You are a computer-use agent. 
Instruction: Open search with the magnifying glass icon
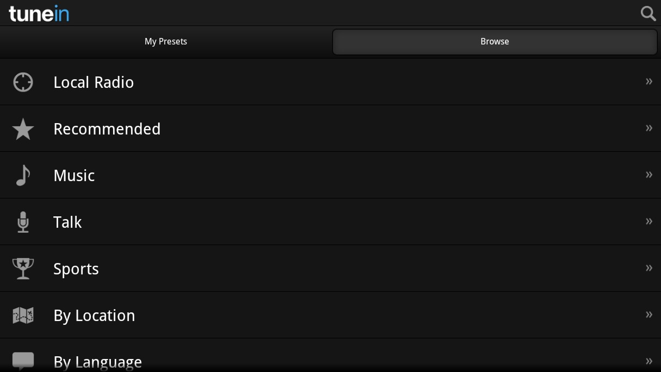pos(648,13)
